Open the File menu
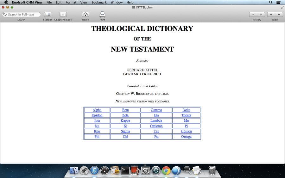This screenshot has height=178, width=285. click(49, 2)
